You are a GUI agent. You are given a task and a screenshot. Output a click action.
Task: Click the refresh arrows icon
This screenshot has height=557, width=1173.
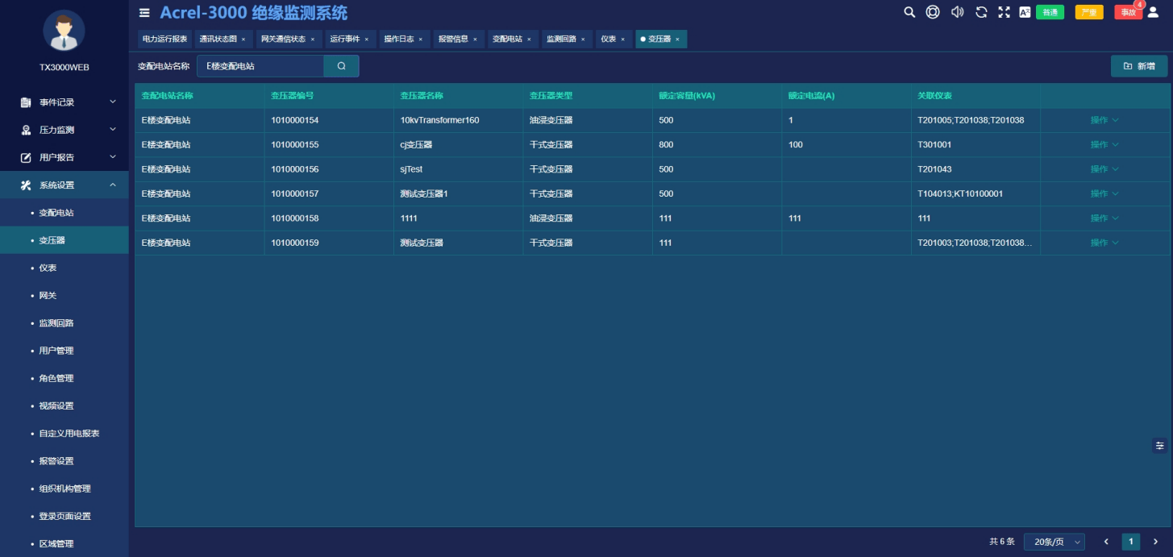[981, 12]
